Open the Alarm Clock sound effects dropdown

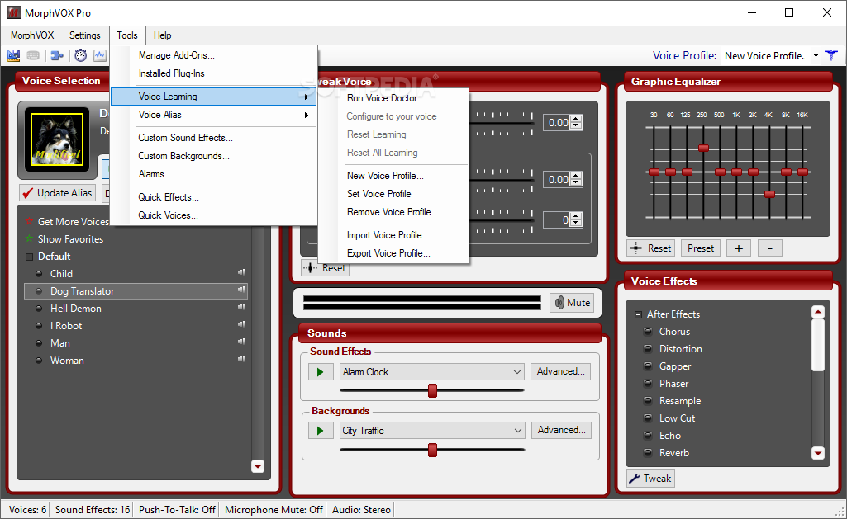(x=517, y=371)
